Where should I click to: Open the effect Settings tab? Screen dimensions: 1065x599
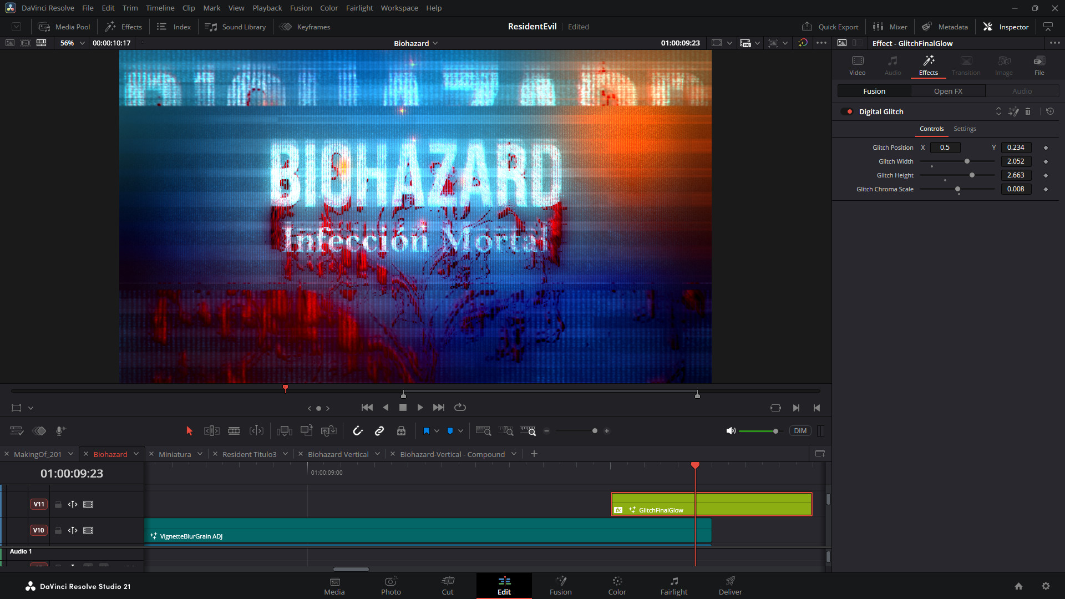coord(965,129)
